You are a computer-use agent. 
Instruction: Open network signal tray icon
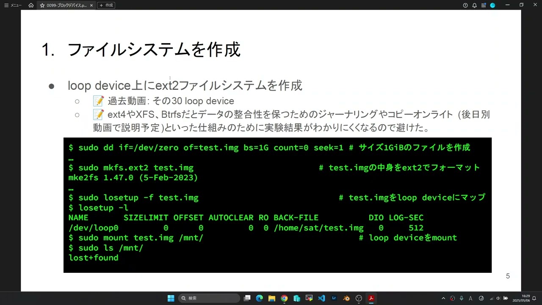pyautogui.click(x=492, y=298)
